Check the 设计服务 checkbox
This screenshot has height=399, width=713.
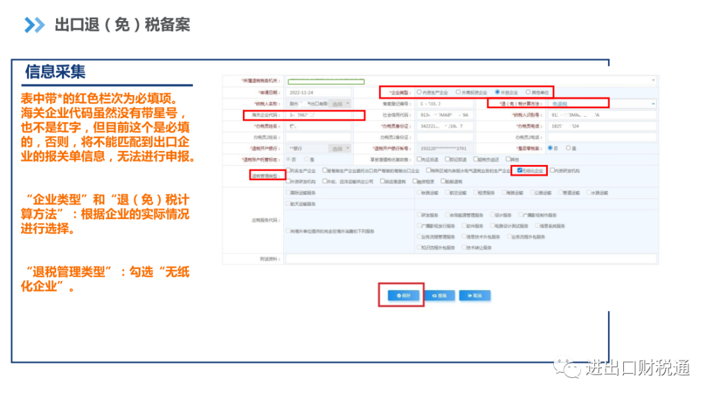coord(492,215)
